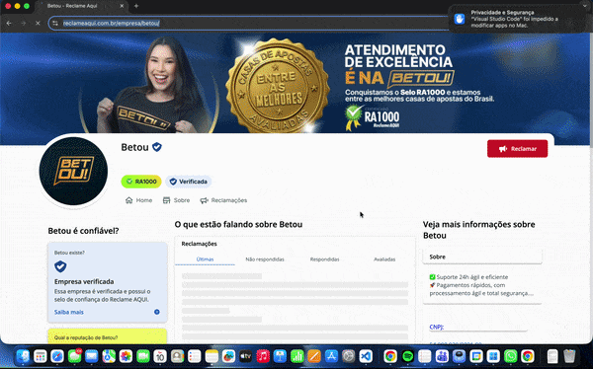Stop page loading with the X icon
The image size is (593, 369).
pyautogui.click(x=38, y=23)
